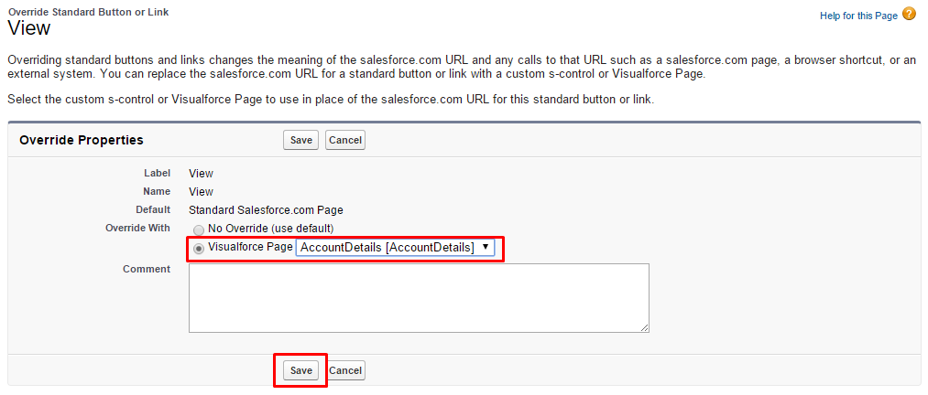Viewport: 928px width, 395px height.
Task: Click the "View" value beside Name
Action: point(201,192)
